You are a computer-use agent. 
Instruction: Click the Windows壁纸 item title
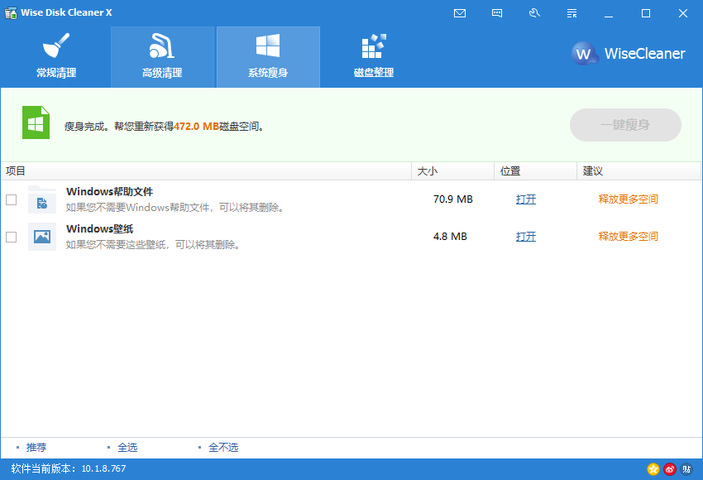tap(99, 228)
